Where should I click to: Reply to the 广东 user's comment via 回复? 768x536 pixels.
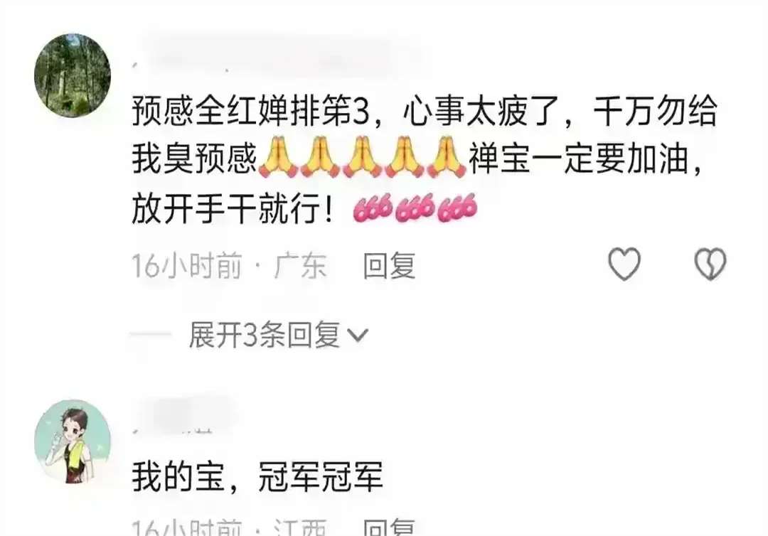pos(390,266)
